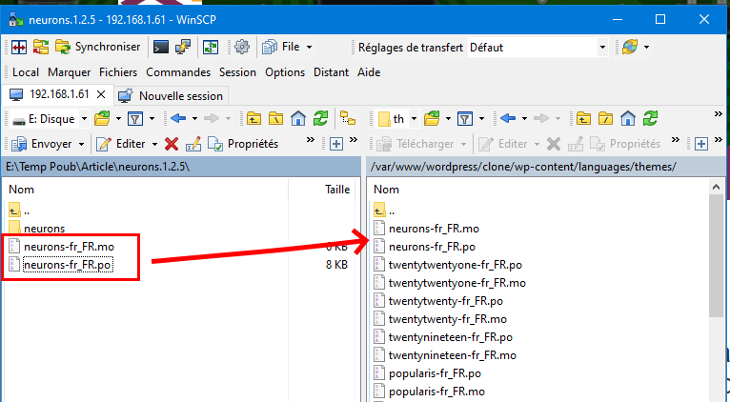The image size is (730, 402).
Task: Open the Réglages de transfert Défaut combo box
Action: [537, 48]
